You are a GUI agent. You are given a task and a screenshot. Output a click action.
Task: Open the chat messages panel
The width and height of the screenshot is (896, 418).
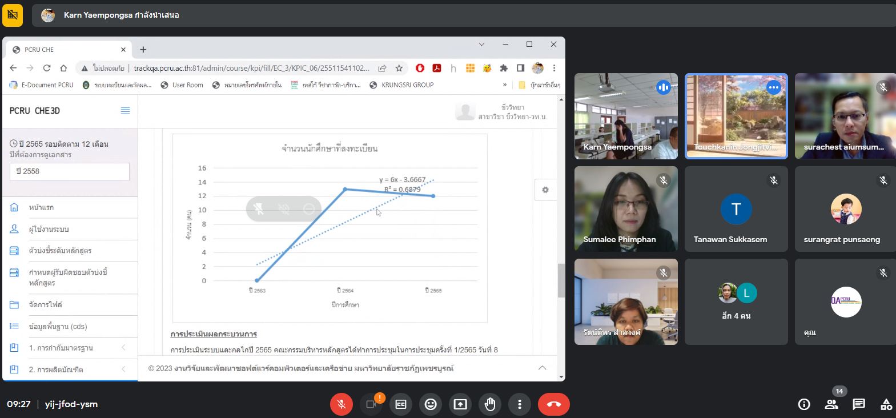pos(859,404)
